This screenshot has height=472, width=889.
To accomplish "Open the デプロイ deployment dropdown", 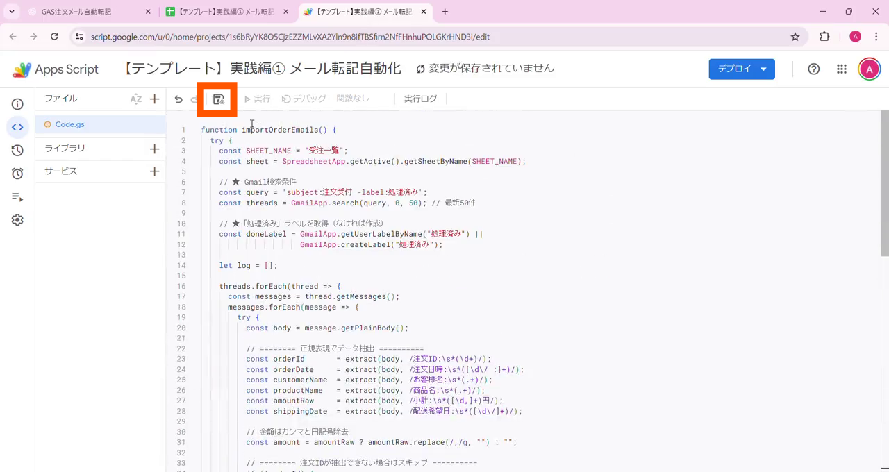I will (x=742, y=69).
